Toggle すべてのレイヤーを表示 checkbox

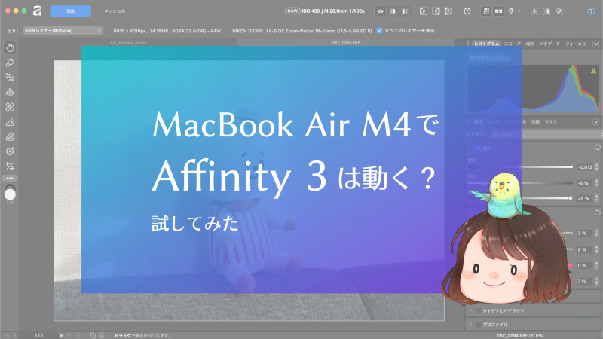point(380,30)
